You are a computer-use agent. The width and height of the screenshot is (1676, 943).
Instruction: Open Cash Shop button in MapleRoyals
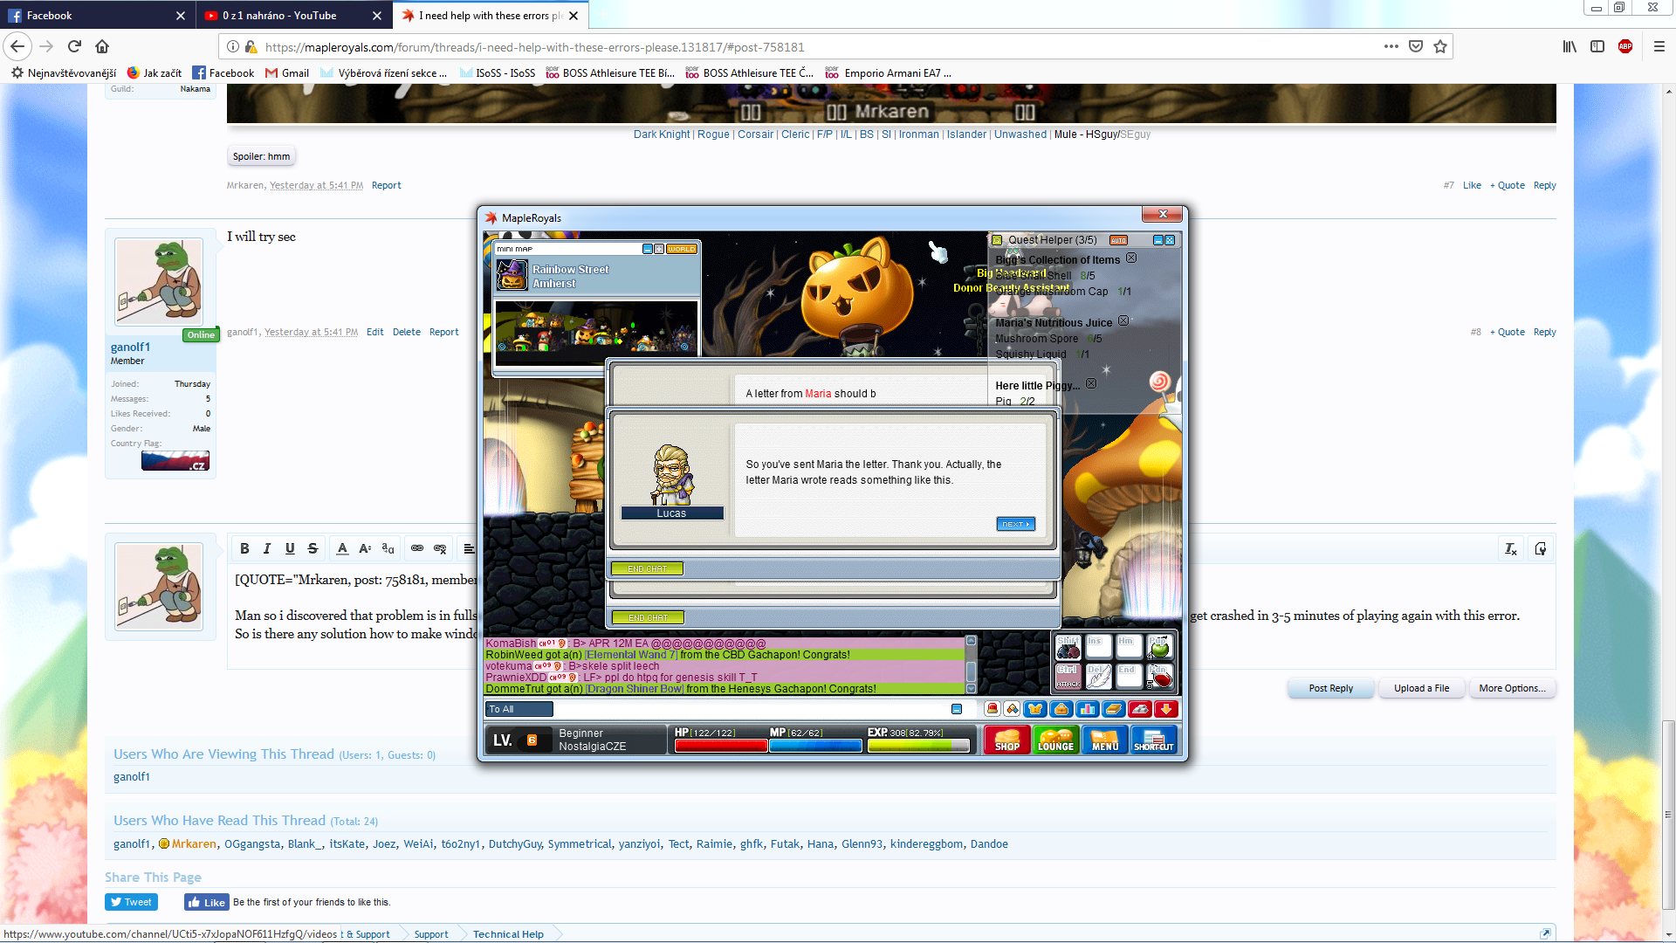1006,740
